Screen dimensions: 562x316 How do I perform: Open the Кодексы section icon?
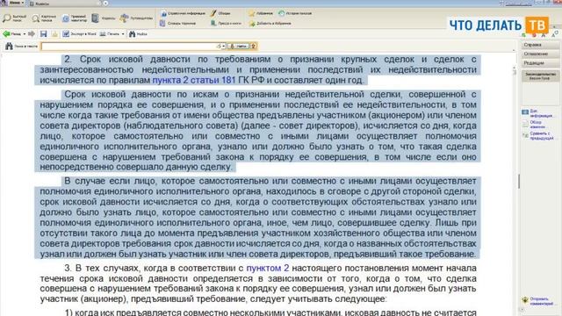pos(95,18)
